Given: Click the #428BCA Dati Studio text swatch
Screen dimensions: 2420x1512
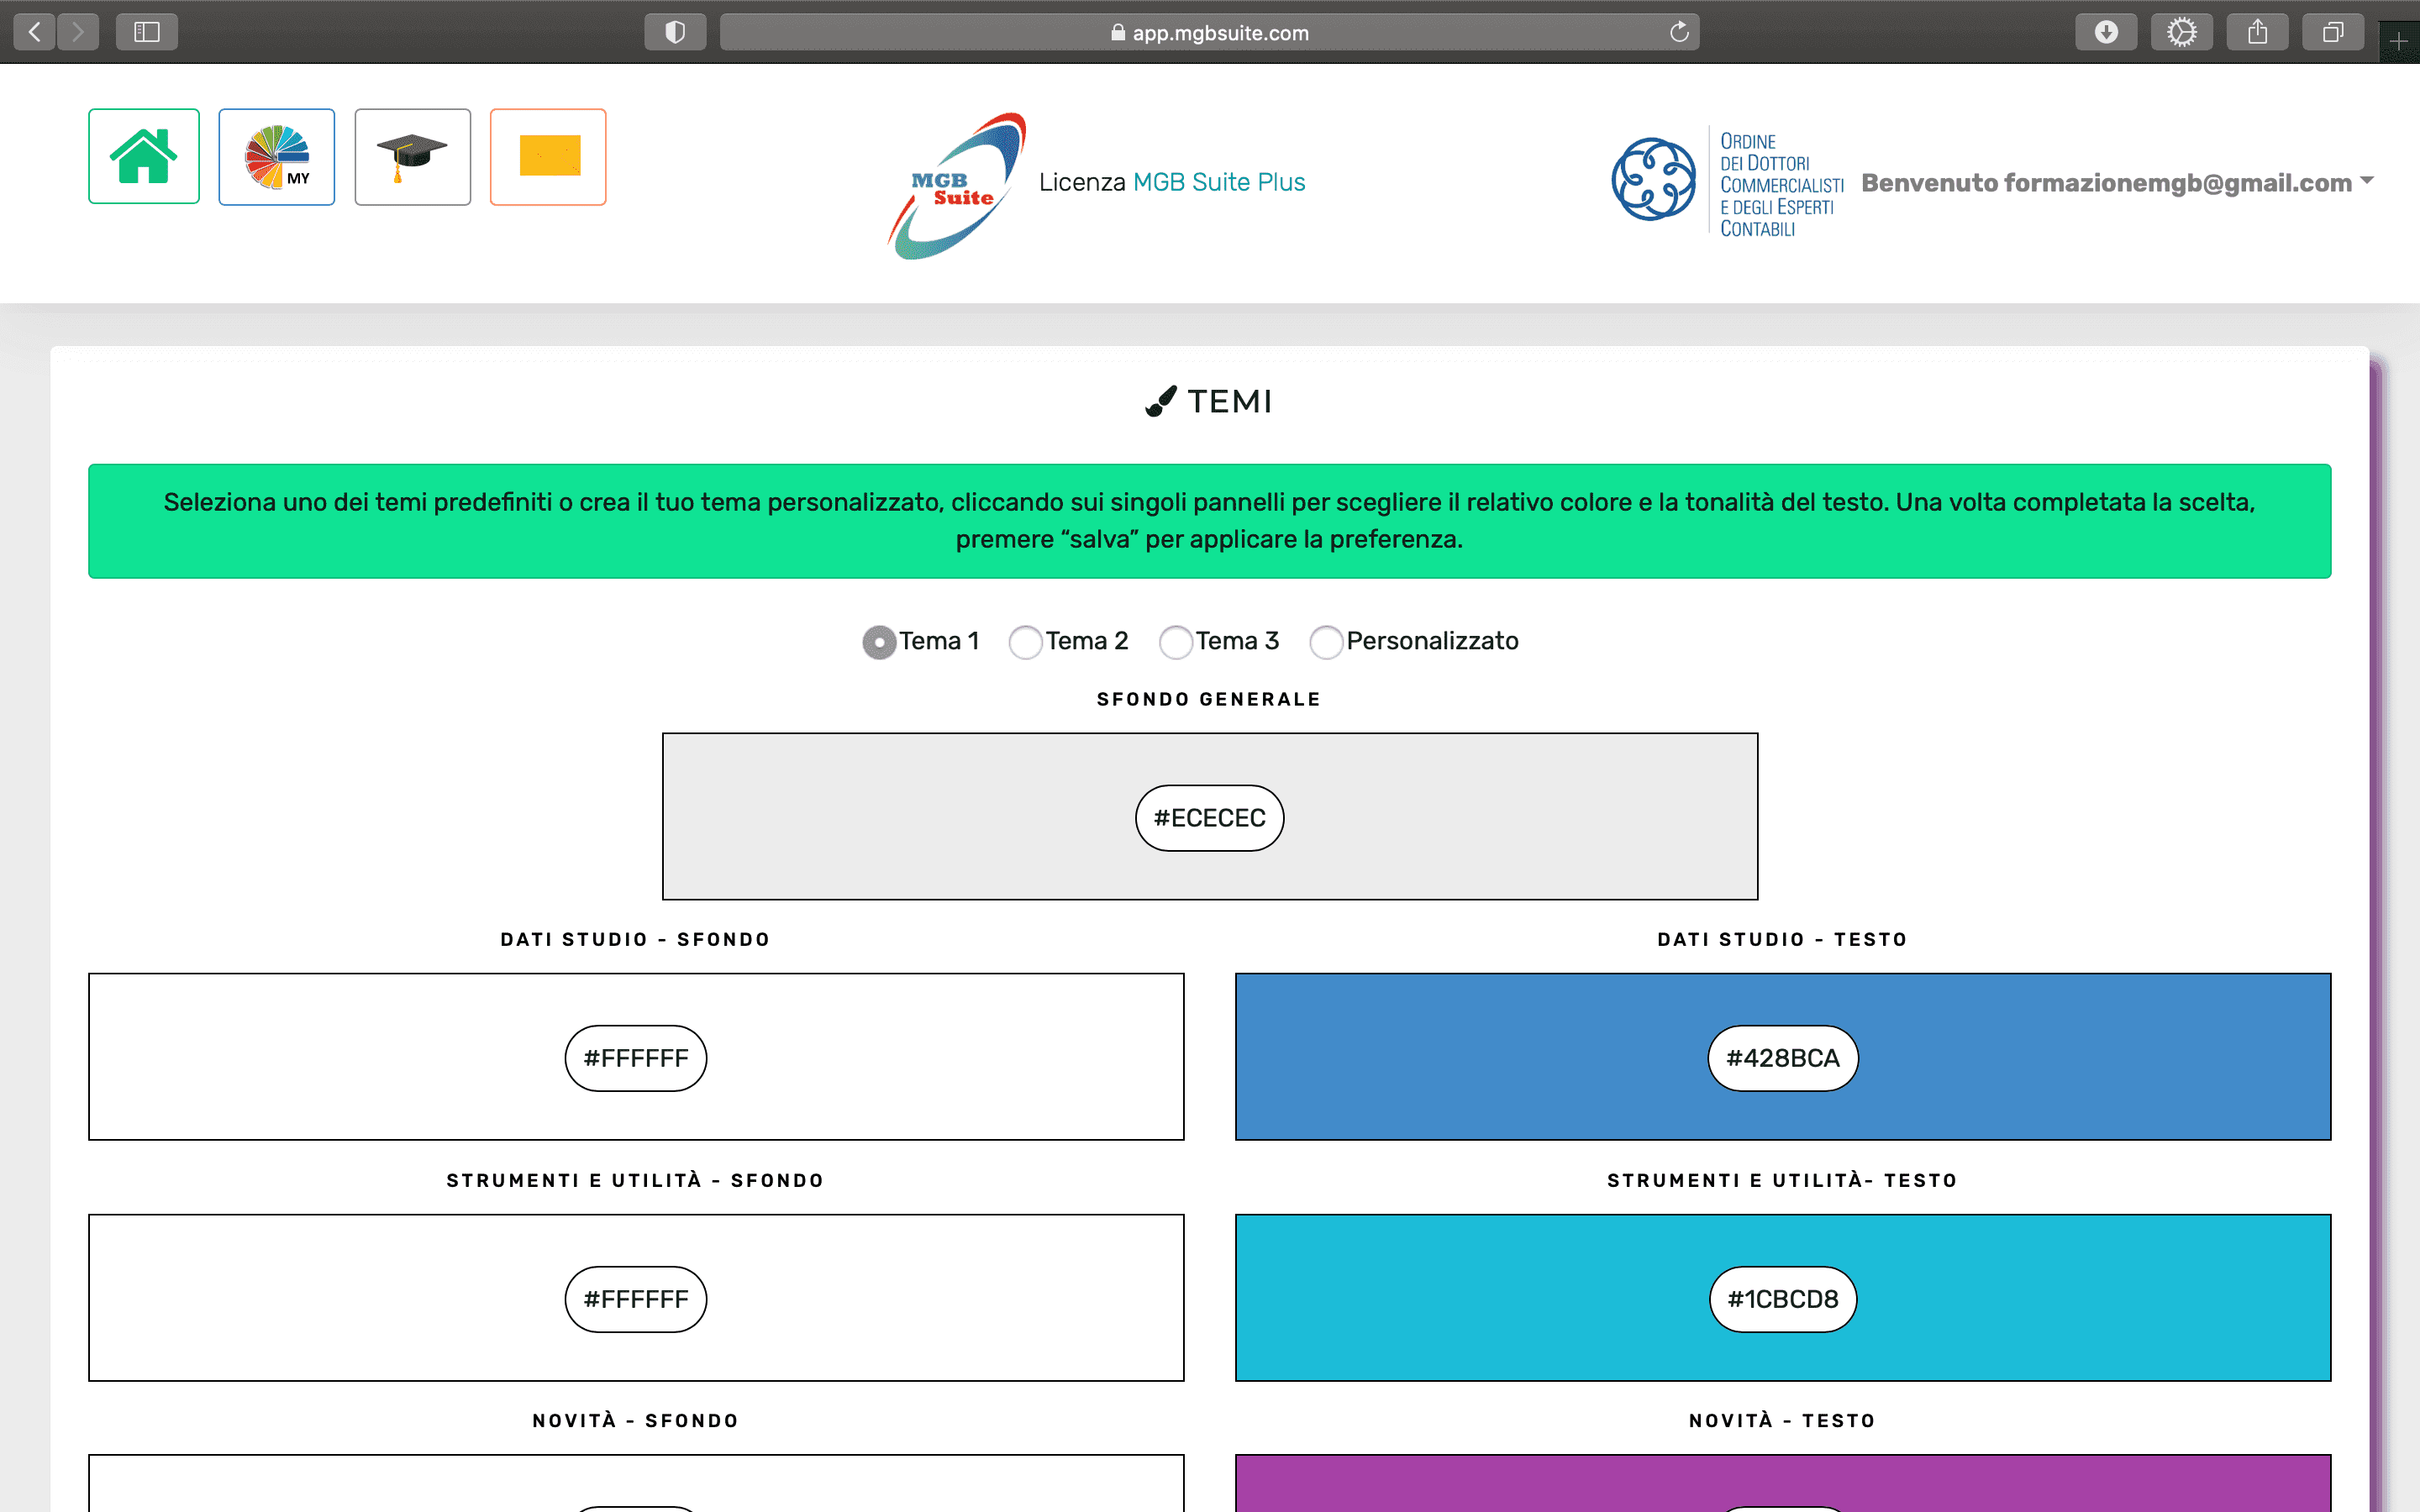Looking at the screenshot, I should point(1782,1058).
